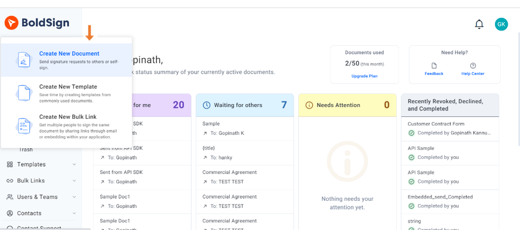Screen dimensions: 520x230
Task: Click the BoldSign logo
Action: point(37,23)
